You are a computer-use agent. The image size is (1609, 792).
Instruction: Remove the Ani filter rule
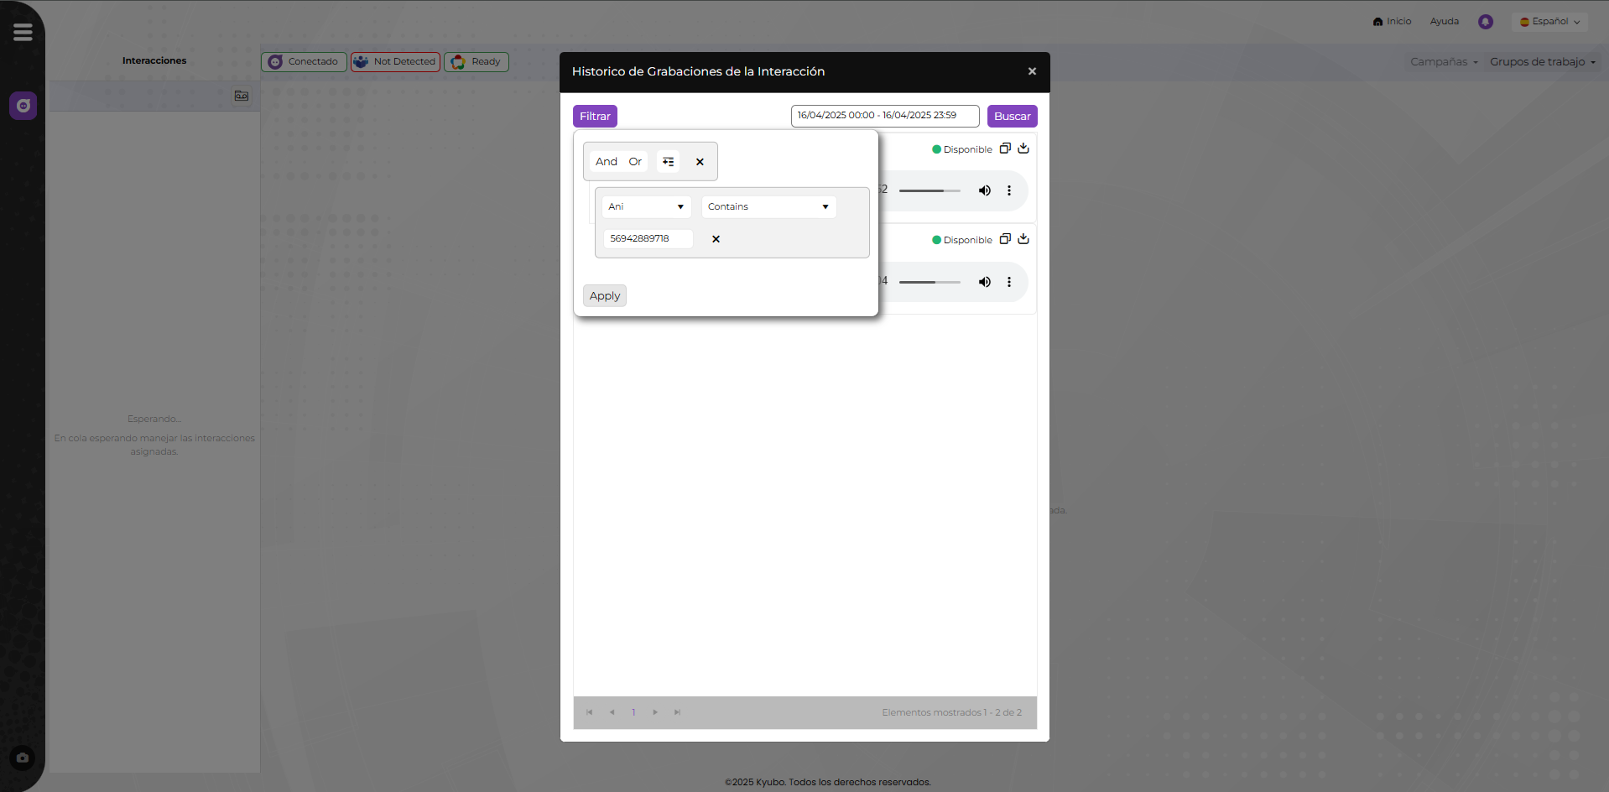(716, 239)
